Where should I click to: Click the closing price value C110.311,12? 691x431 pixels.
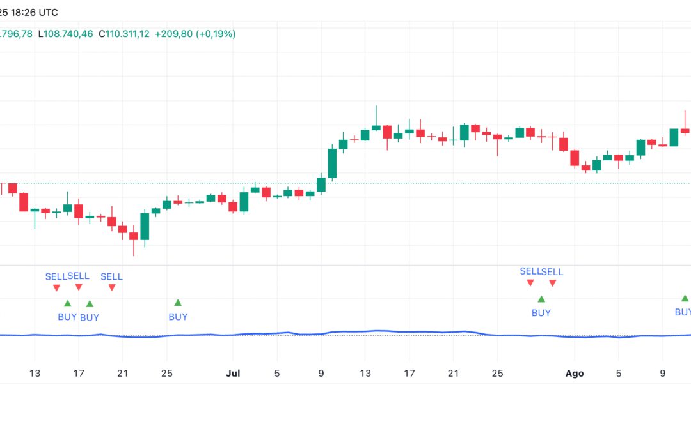(x=123, y=33)
